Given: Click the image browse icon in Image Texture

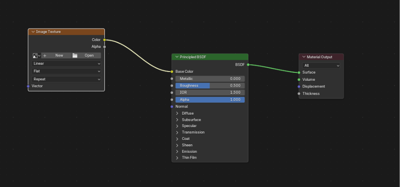Looking at the screenshot, I should click(36, 56).
